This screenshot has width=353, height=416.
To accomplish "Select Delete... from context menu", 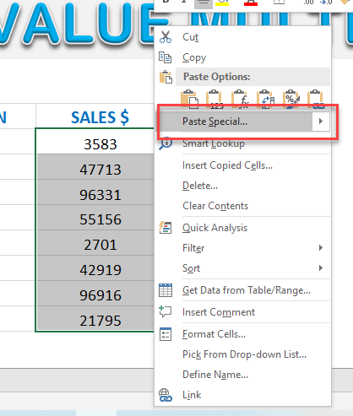I will (200, 186).
